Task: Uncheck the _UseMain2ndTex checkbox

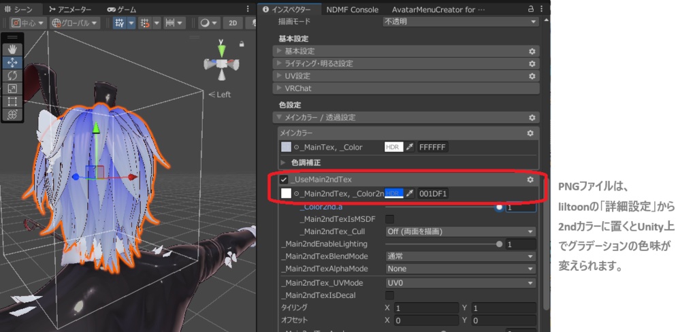Action: click(284, 180)
